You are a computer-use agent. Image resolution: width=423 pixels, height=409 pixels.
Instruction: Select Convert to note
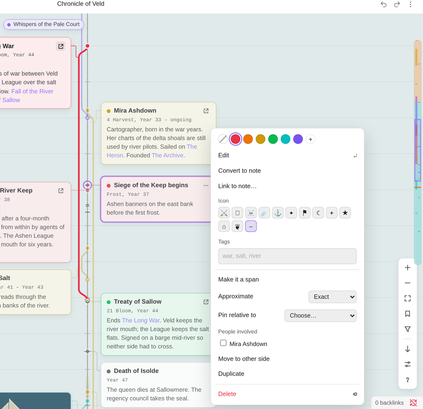pos(287,170)
